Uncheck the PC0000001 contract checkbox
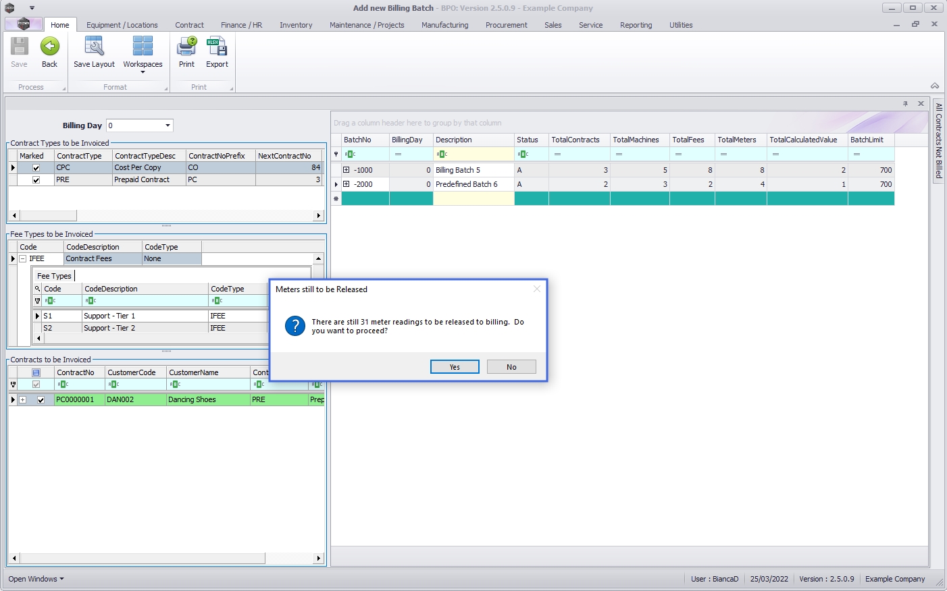This screenshot has width=947, height=591. (x=41, y=400)
